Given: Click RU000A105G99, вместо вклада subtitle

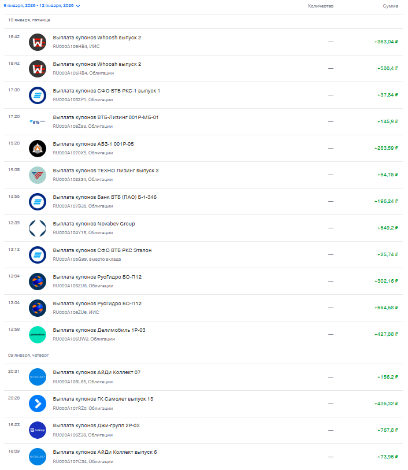Looking at the screenshot, I should pyautogui.click(x=87, y=259).
